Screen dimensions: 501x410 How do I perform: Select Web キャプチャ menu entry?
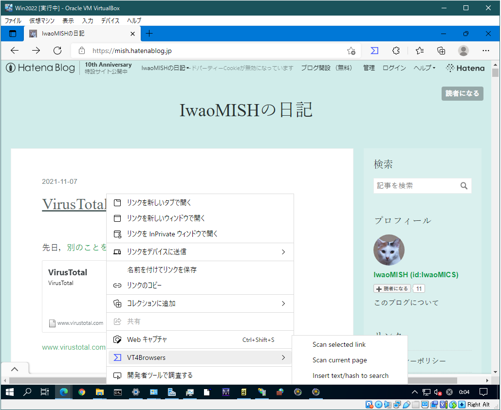coord(200,339)
